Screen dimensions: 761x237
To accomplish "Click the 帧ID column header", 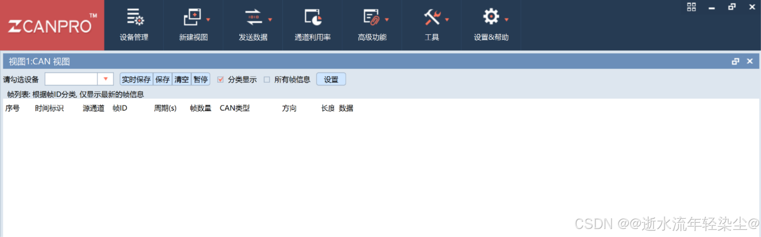I will pyautogui.click(x=120, y=108).
